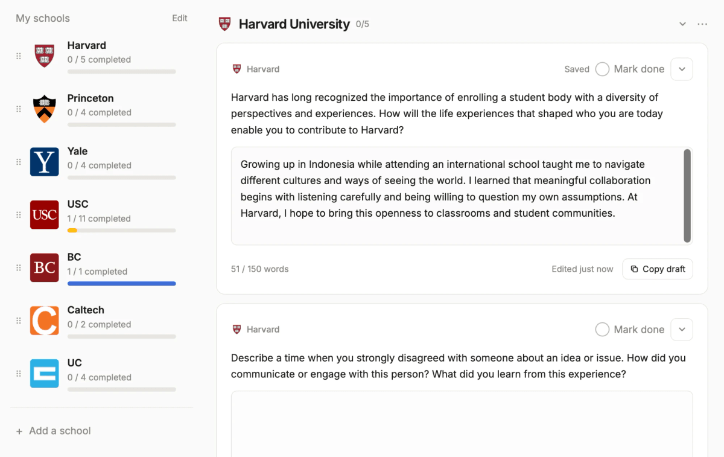Click the 'Edited just now' label
This screenshot has height=457, width=724.
click(x=582, y=269)
